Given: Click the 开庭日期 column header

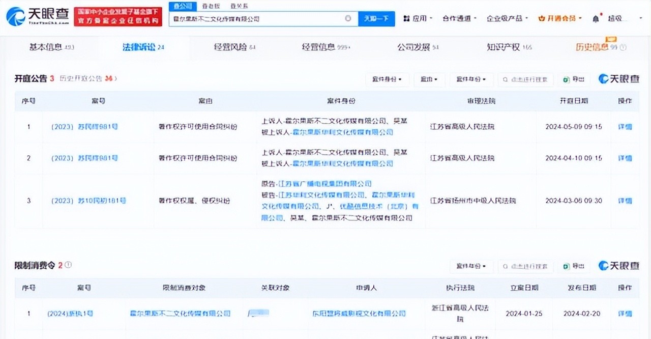Looking at the screenshot, I should click(x=574, y=101).
